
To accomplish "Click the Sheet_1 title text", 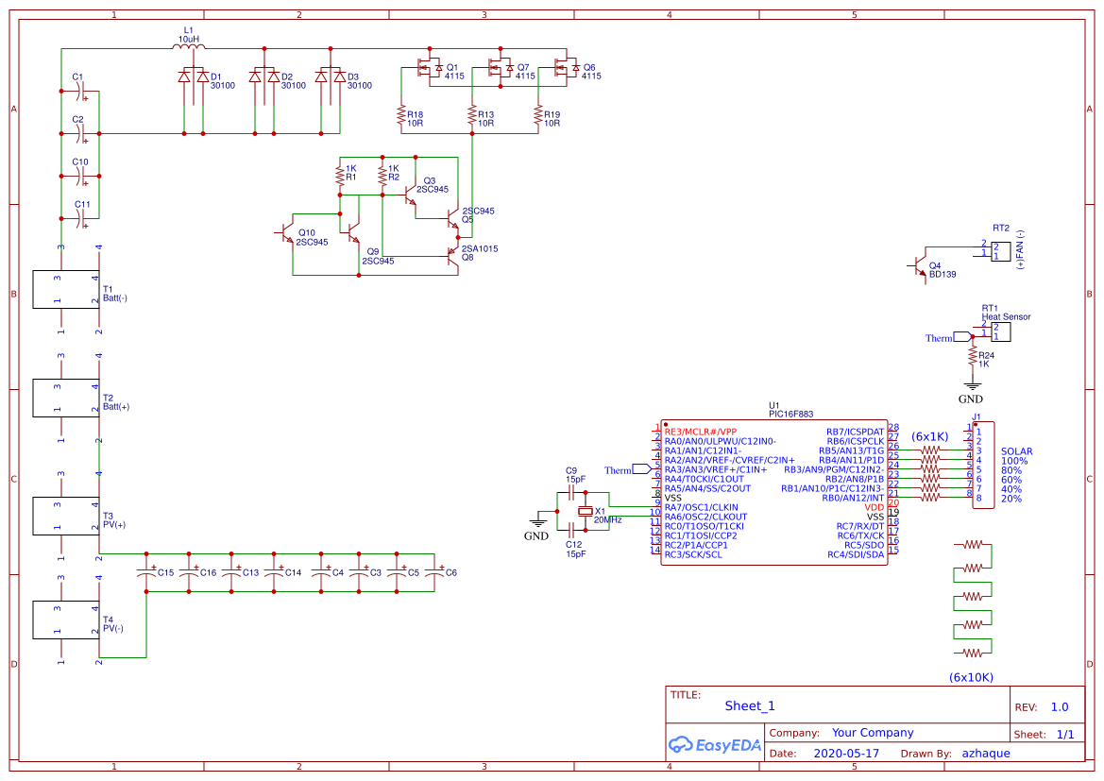I will pyautogui.click(x=750, y=705).
